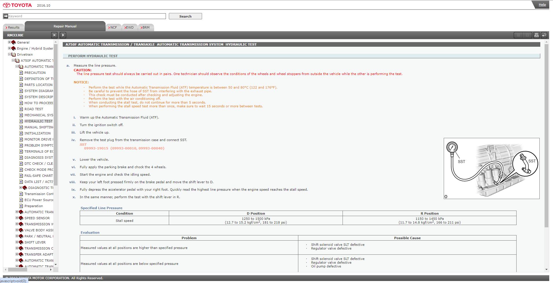This screenshot has height=283, width=553.
Task: Open the Preparation page
Action: [34, 206]
